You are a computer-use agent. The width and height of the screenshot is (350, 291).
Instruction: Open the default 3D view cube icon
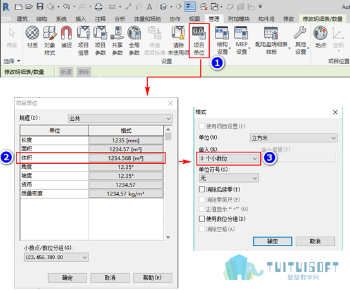(164, 7)
